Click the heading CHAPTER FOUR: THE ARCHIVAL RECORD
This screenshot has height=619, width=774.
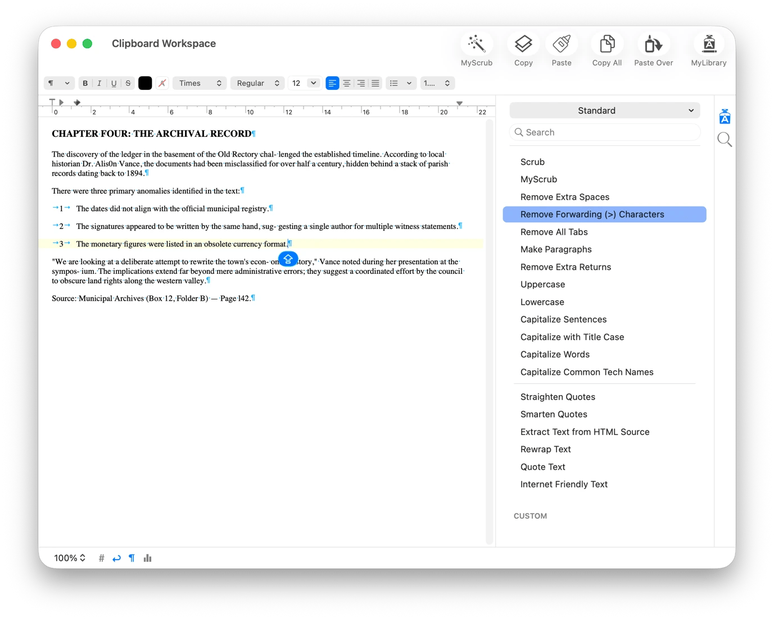(x=152, y=134)
